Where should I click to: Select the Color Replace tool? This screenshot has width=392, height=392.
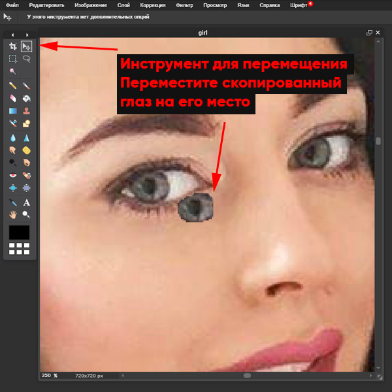point(13,123)
